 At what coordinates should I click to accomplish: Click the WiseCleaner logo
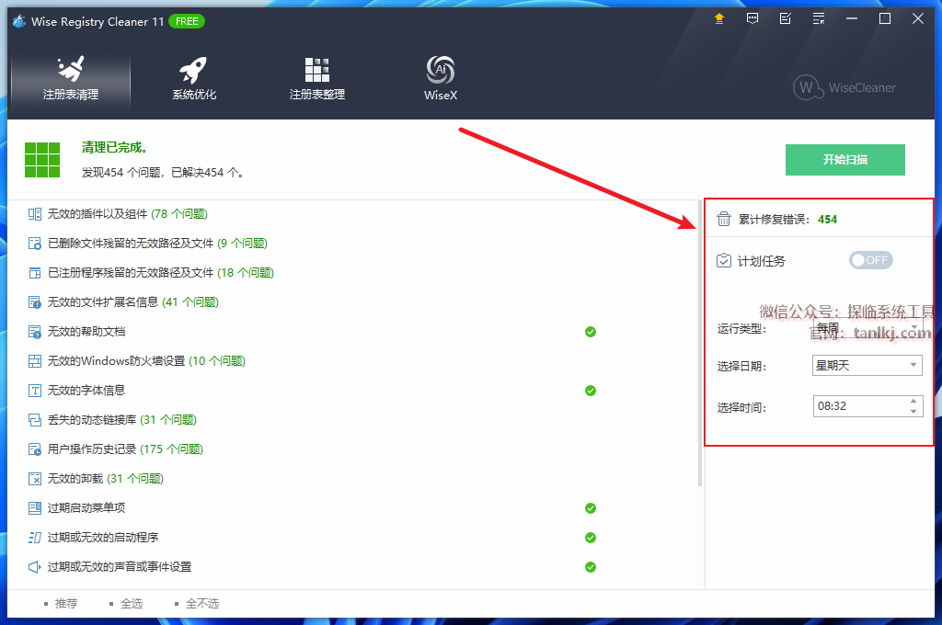[844, 87]
